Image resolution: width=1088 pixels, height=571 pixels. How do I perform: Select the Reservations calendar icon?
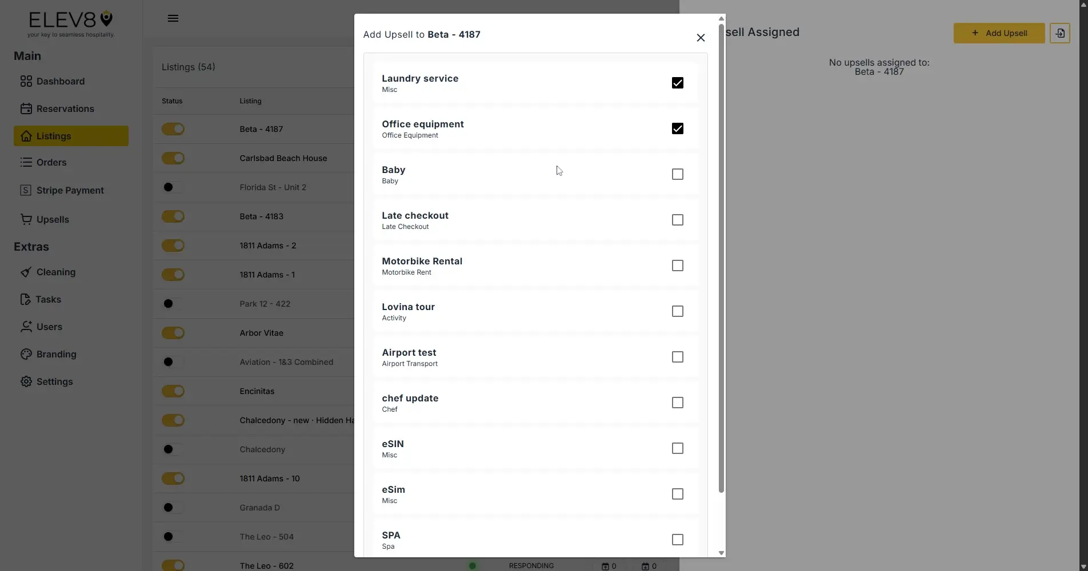click(x=26, y=108)
